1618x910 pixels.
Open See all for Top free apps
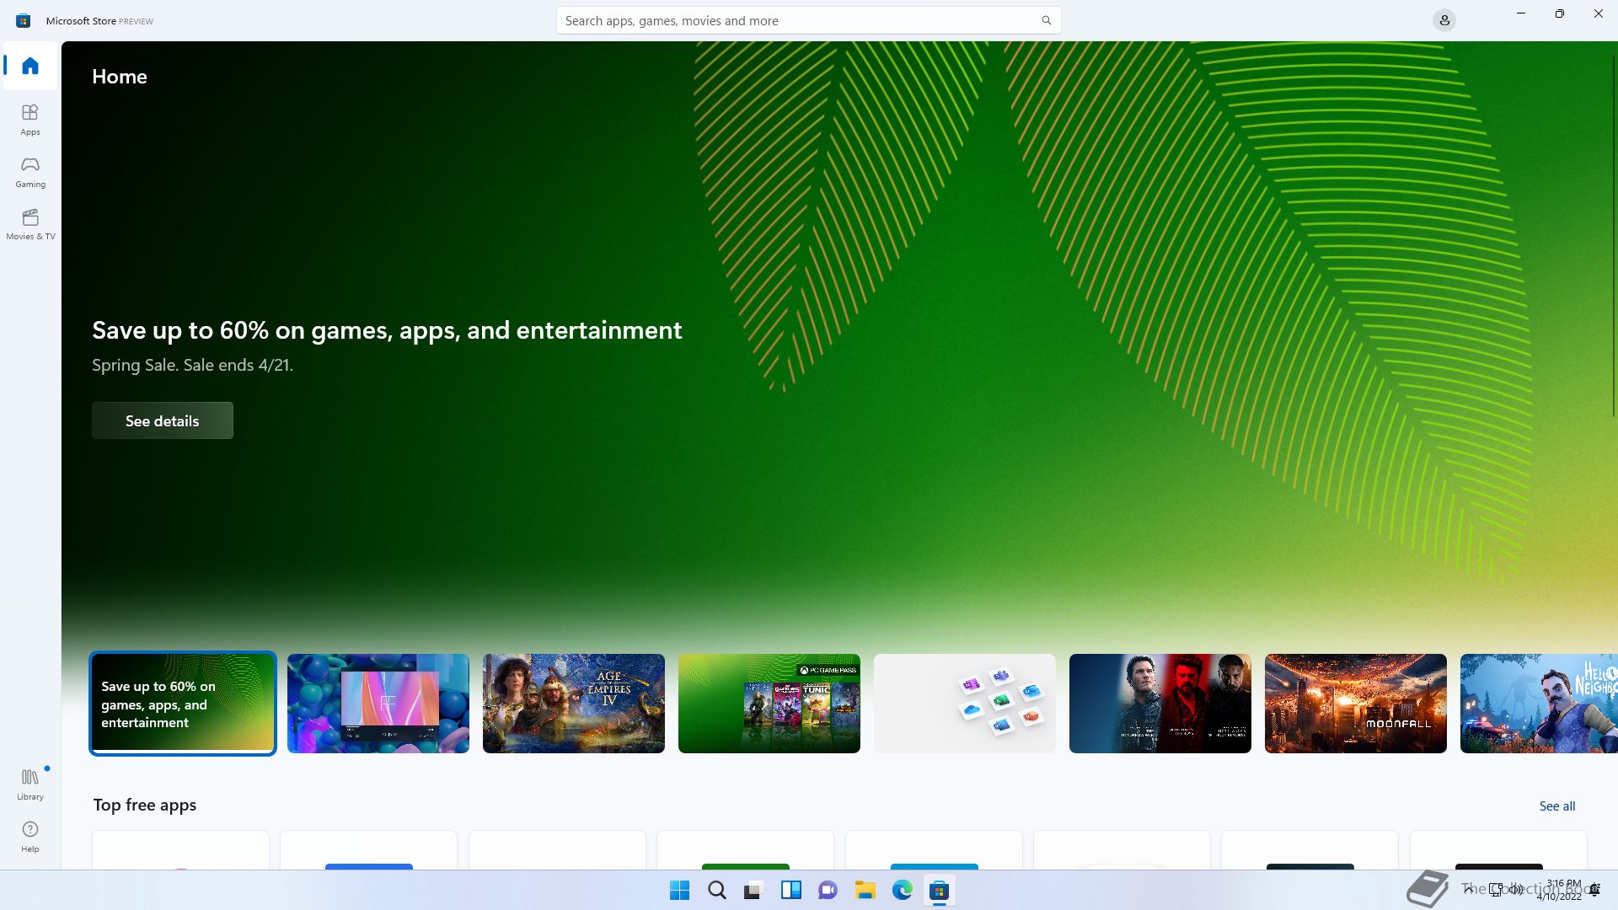1556,806
